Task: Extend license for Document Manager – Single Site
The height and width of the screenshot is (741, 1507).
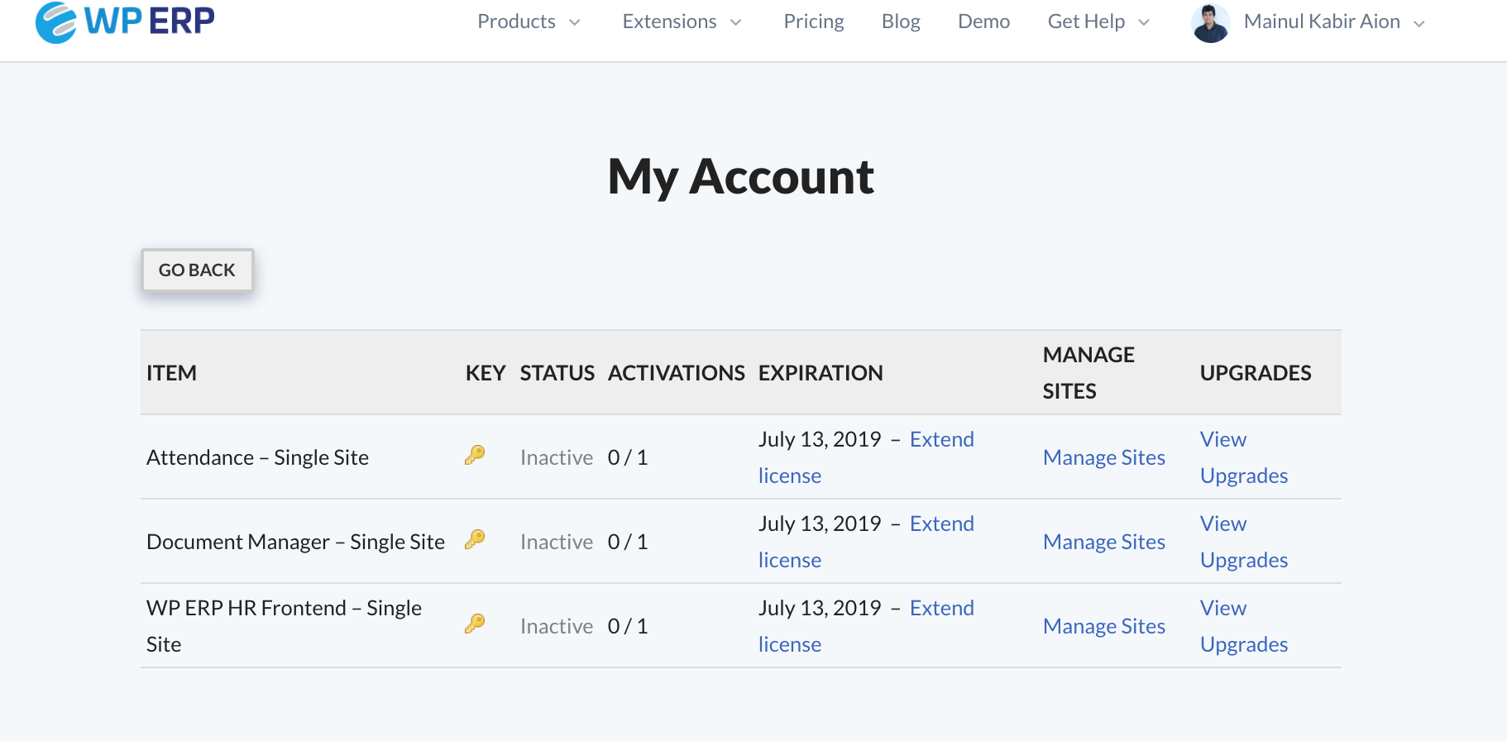Action: coord(866,542)
